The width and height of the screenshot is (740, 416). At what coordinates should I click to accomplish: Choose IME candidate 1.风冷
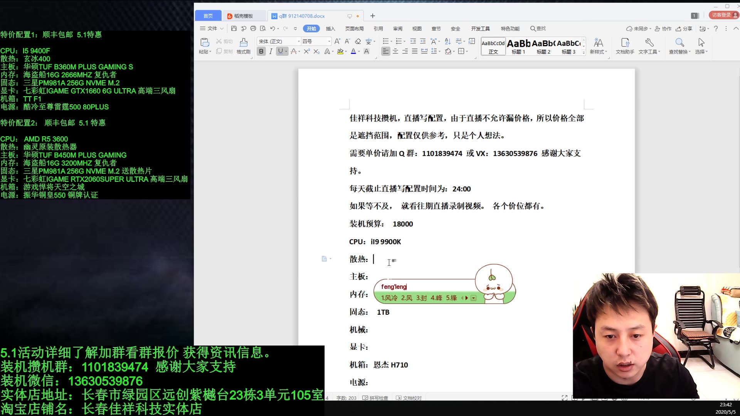click(x=389, y=298)
